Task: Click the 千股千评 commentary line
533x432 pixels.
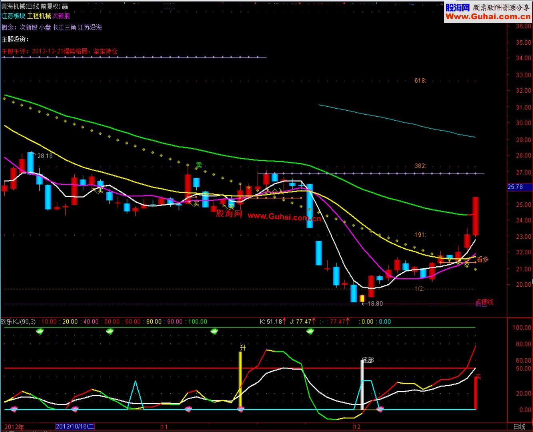Action: pos(60,51)
